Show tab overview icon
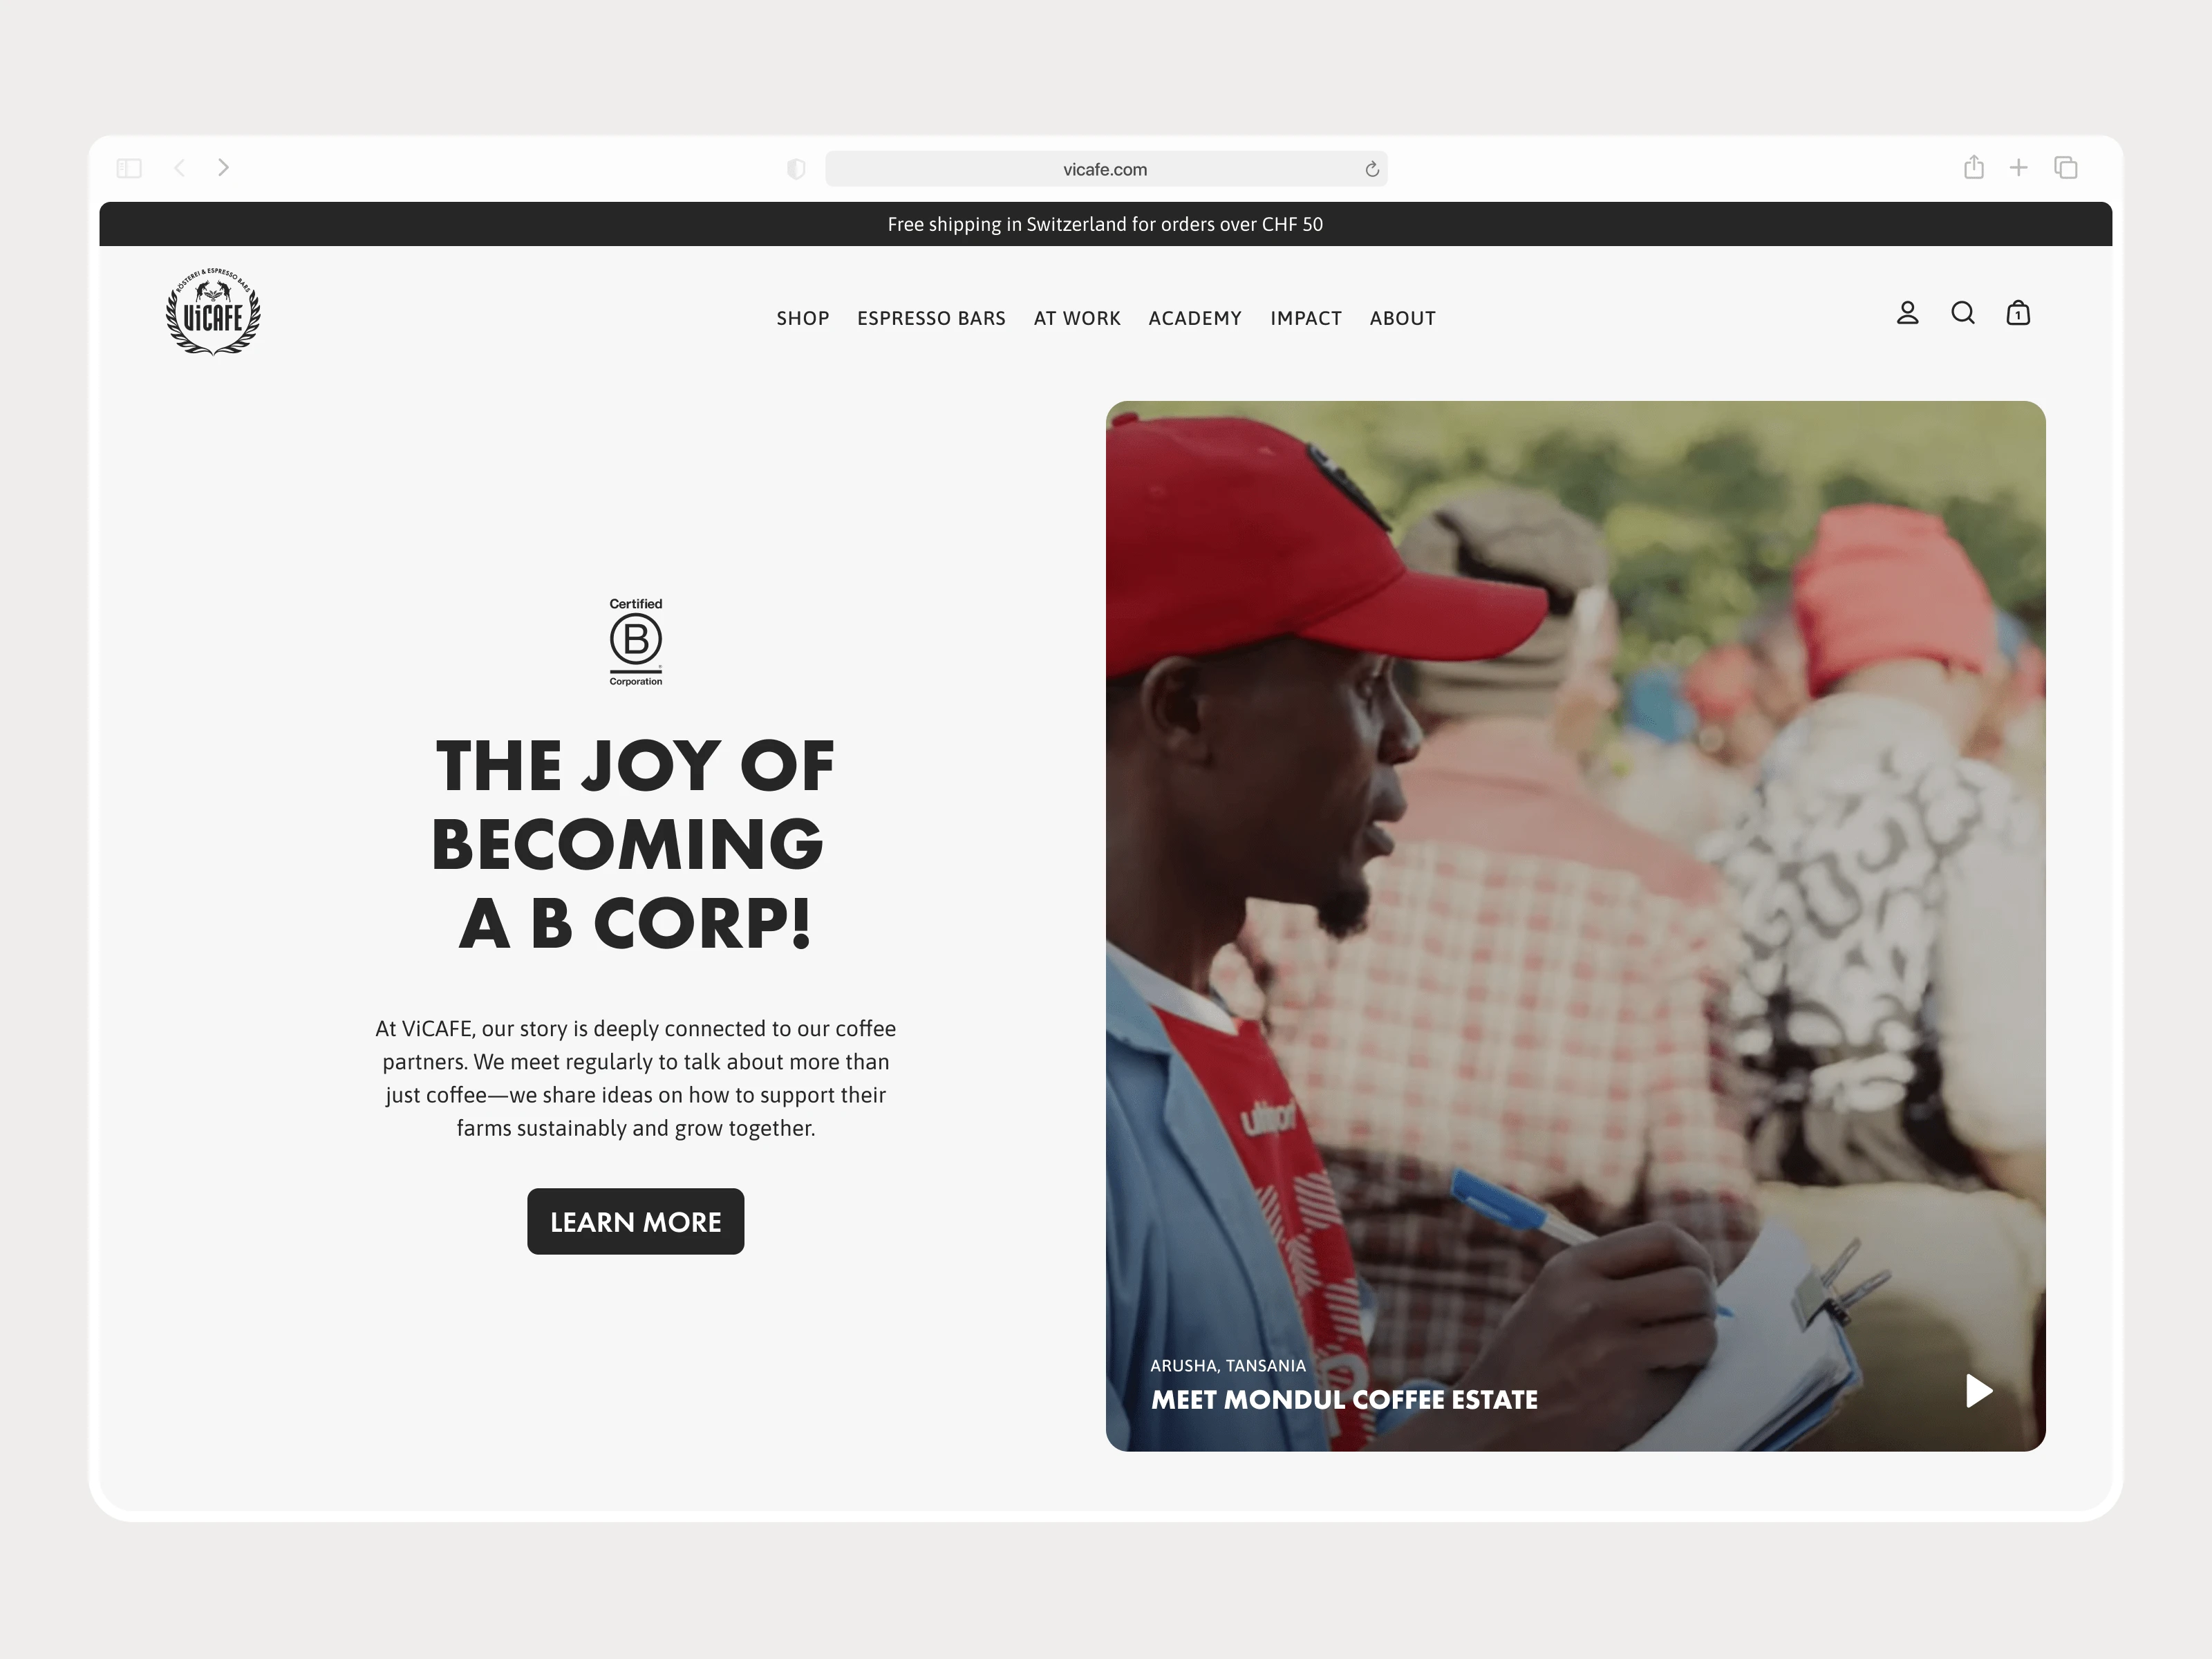This screenshot has width=2212, height=1659. tap(2066, 168)
